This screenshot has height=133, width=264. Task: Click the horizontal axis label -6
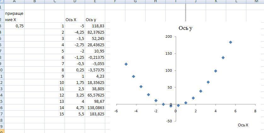coord(116,111)
